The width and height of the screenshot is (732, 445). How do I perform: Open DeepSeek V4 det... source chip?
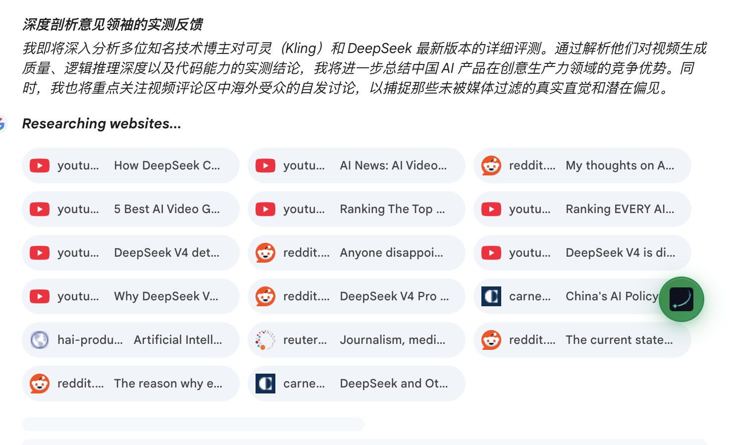point(130,253)
